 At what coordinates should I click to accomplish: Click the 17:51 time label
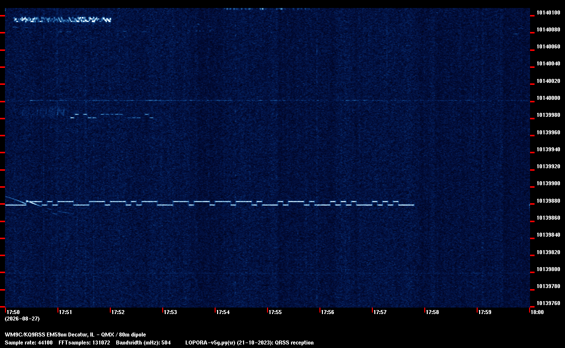pyautogui.click(x=65, y=312)
